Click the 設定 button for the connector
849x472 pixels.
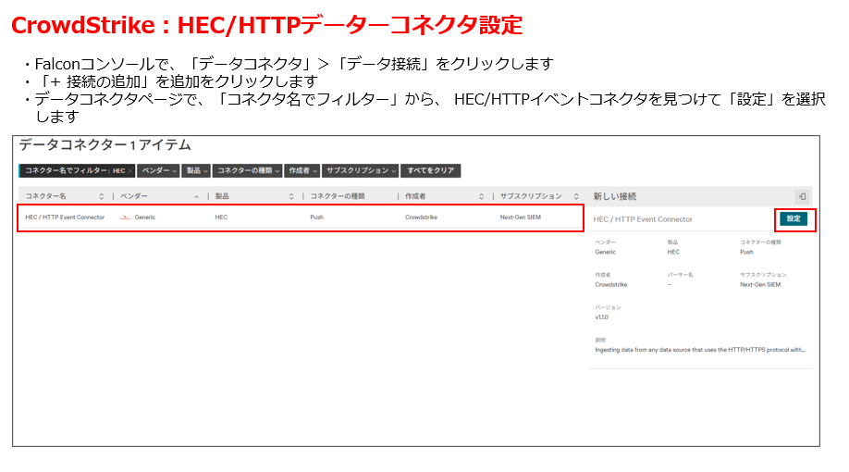[793, 218]
